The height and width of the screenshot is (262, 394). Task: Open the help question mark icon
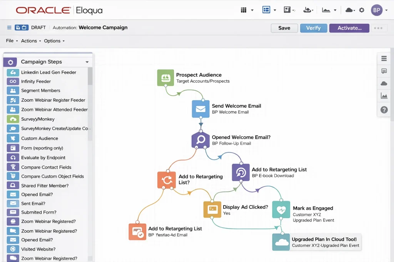(384, 110)
